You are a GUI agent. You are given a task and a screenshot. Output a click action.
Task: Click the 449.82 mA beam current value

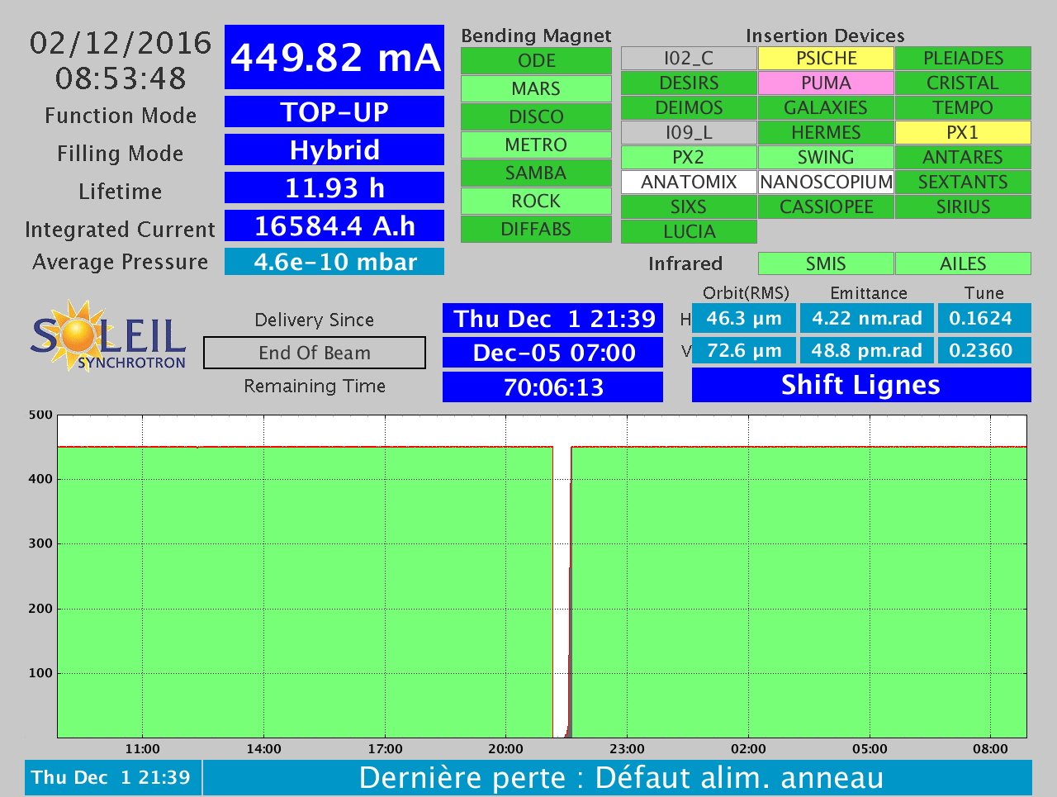click(334, 57)
